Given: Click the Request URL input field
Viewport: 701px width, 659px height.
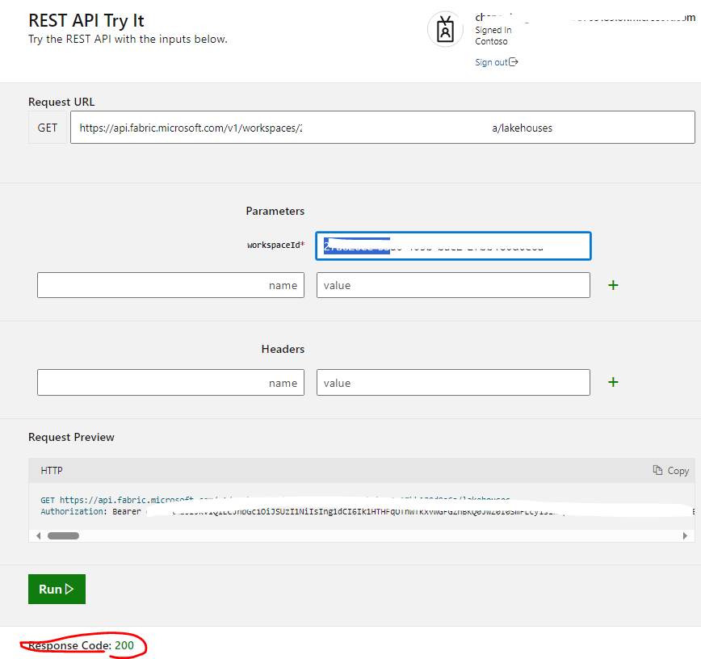Looking at the screenshot, I should tap(382, 128).
